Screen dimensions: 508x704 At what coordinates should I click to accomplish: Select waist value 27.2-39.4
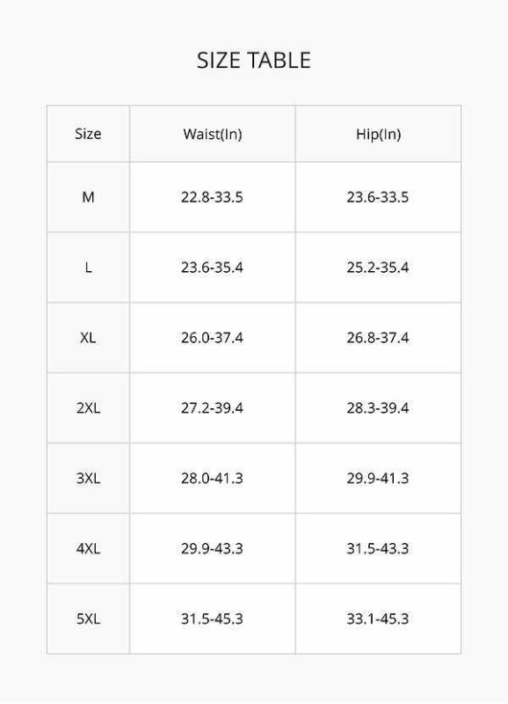212,408
